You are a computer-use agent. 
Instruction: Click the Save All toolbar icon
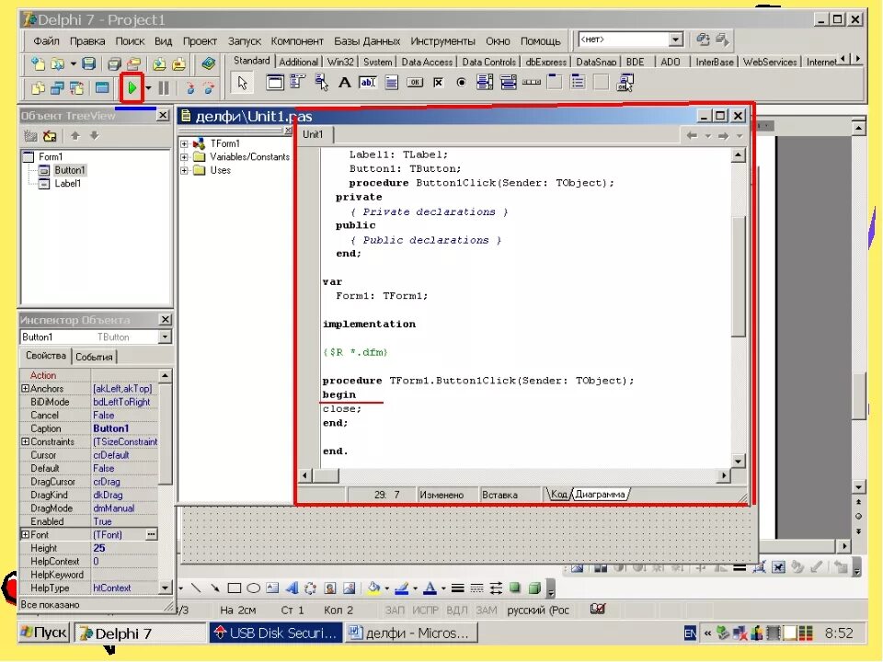click(x=114, y=64)
